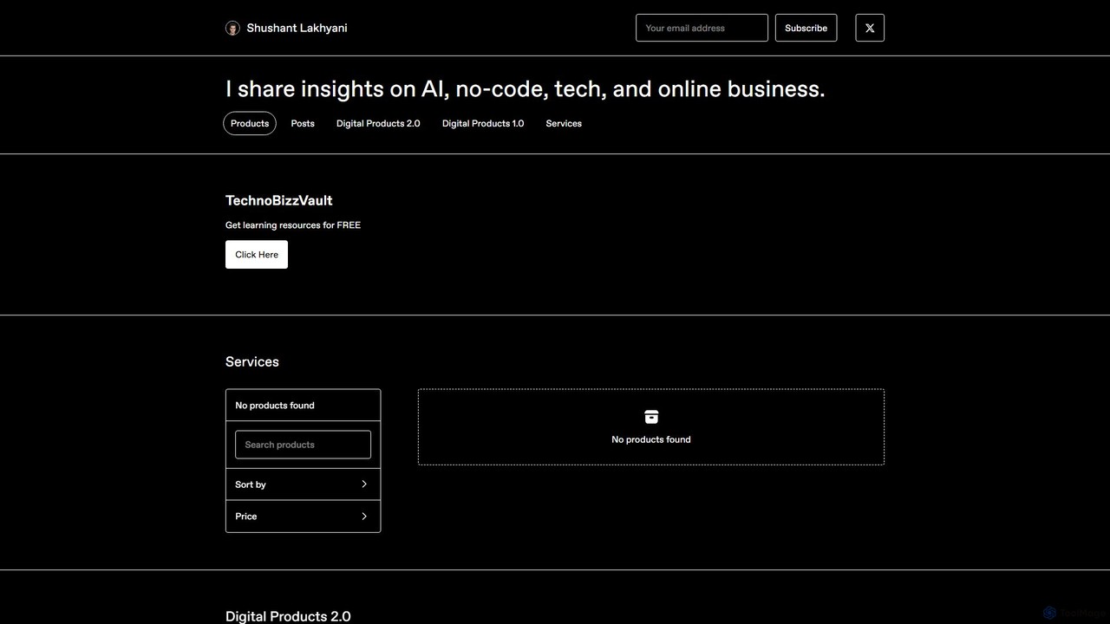
Task: Click the Digital Products 2.0 section heading
Action: [288, 616]
